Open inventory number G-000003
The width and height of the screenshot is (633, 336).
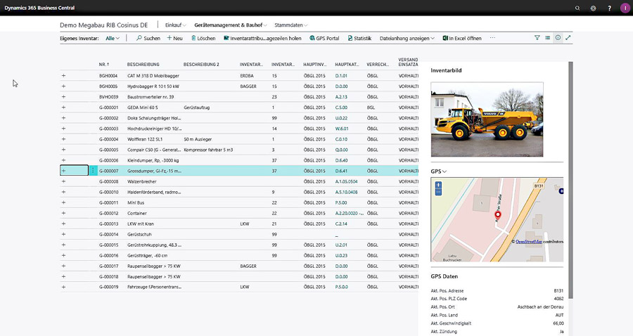coord(108,129)
